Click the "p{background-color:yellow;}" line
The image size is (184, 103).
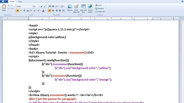47,37
